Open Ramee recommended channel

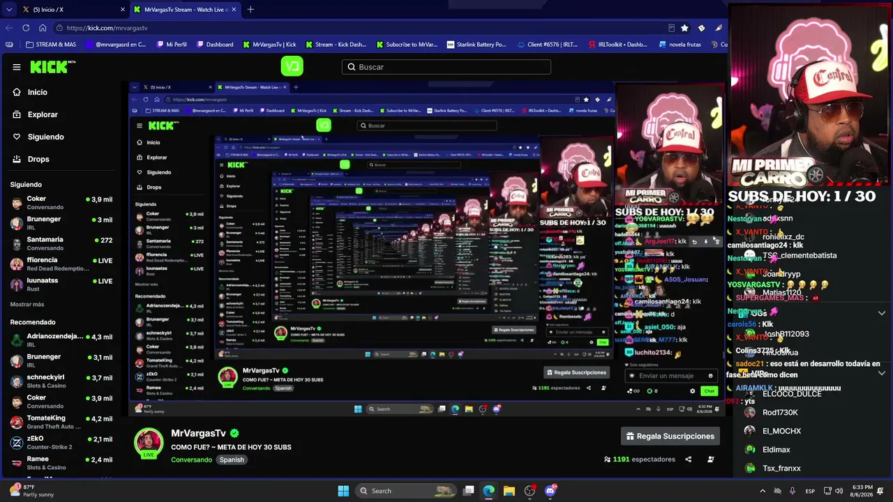click(x=62, y=462)
